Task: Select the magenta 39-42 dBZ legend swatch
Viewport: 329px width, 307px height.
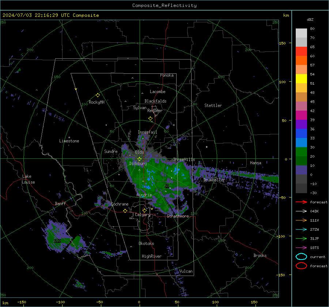Action: pyautogui.click(x=301, y=115)
